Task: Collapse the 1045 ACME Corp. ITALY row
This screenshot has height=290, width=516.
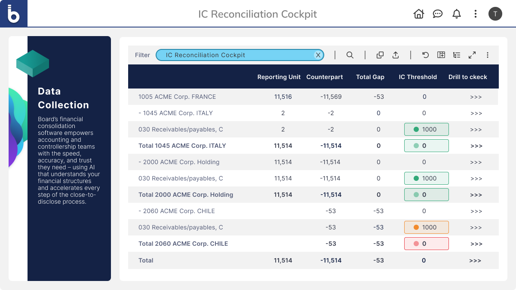Action: (x=140, y=113)
